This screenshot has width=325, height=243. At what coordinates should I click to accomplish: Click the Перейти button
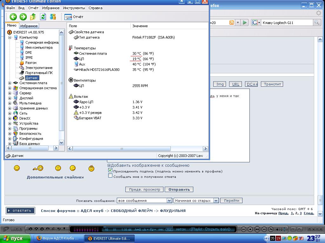point(231,200)
